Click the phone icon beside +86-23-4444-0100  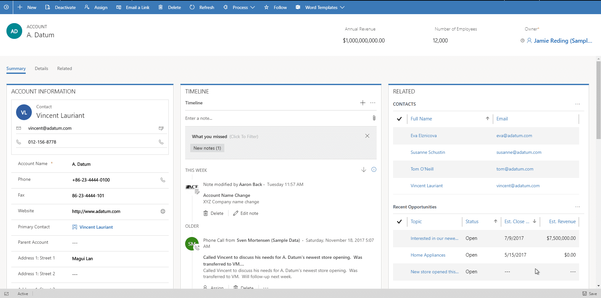(163, 180)
